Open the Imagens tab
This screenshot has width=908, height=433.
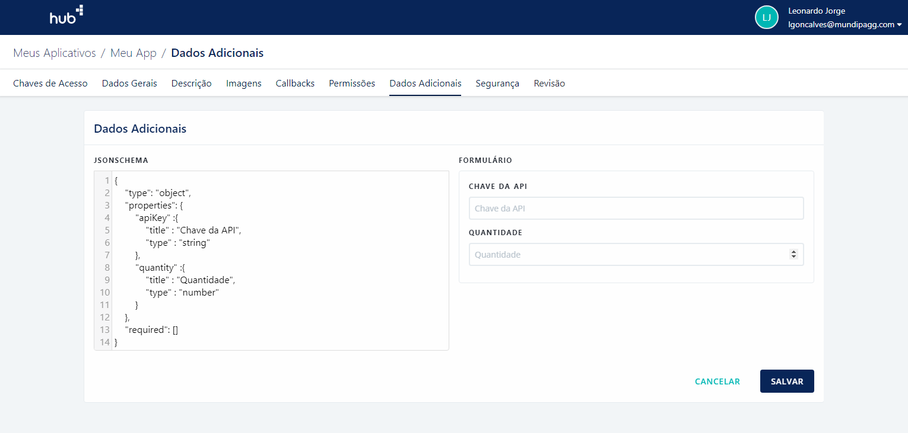pos(244,84)
